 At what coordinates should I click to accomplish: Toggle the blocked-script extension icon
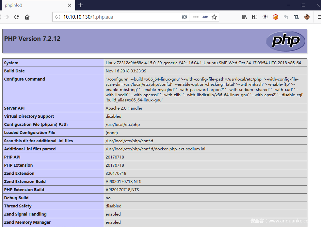pyautogui.click(x=276, y=17)
